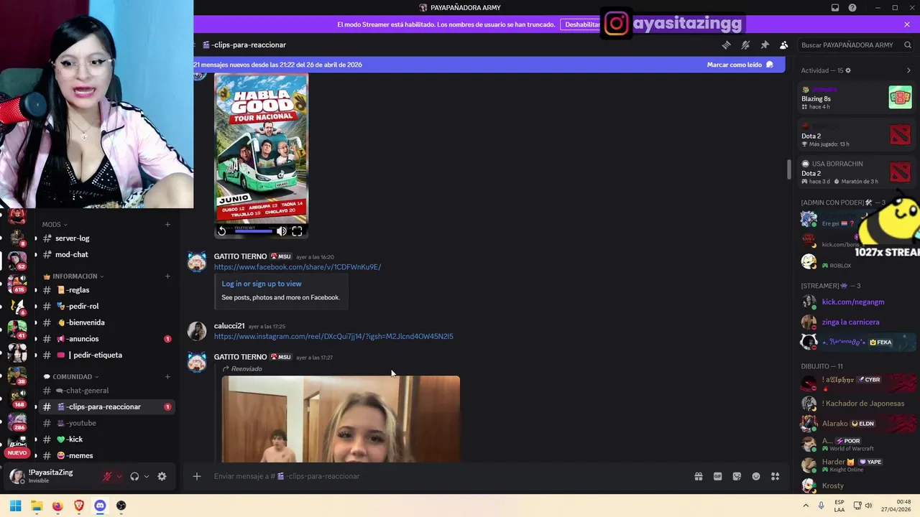
Task: Click calucci21 username in chat
Action: point(229,326)
